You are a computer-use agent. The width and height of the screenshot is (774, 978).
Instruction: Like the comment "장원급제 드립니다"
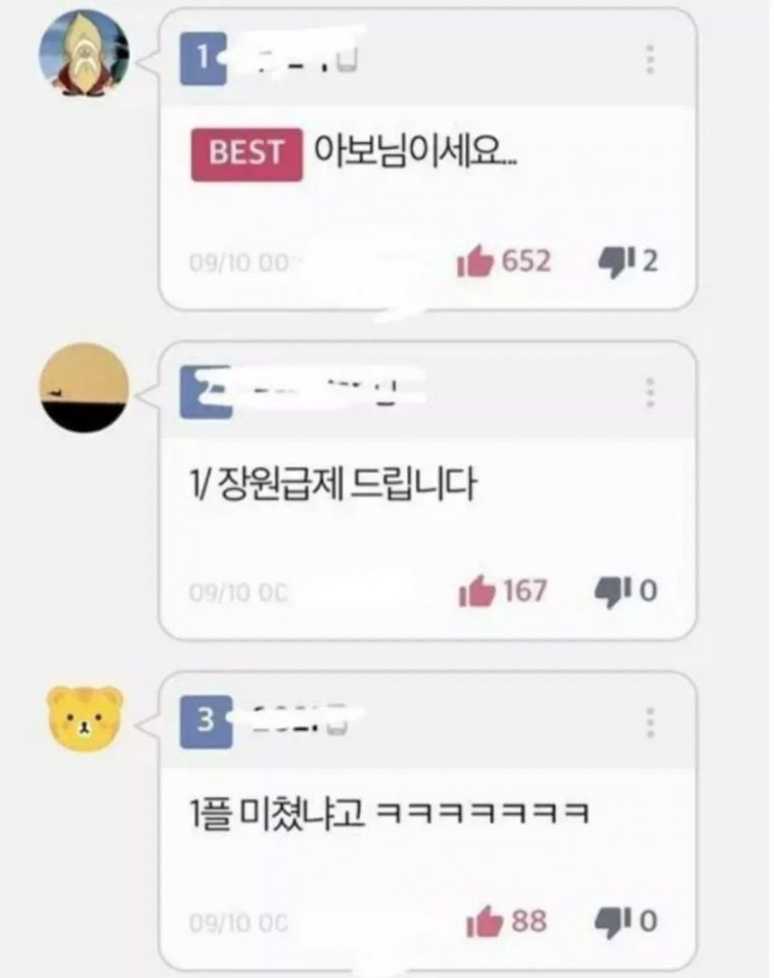[476, 591]
